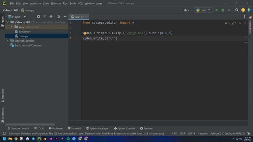The height and width of the screenshot is (142, 253).
Task: Open the Run menu
Action: pyautogui.click(x=65, y=4)
